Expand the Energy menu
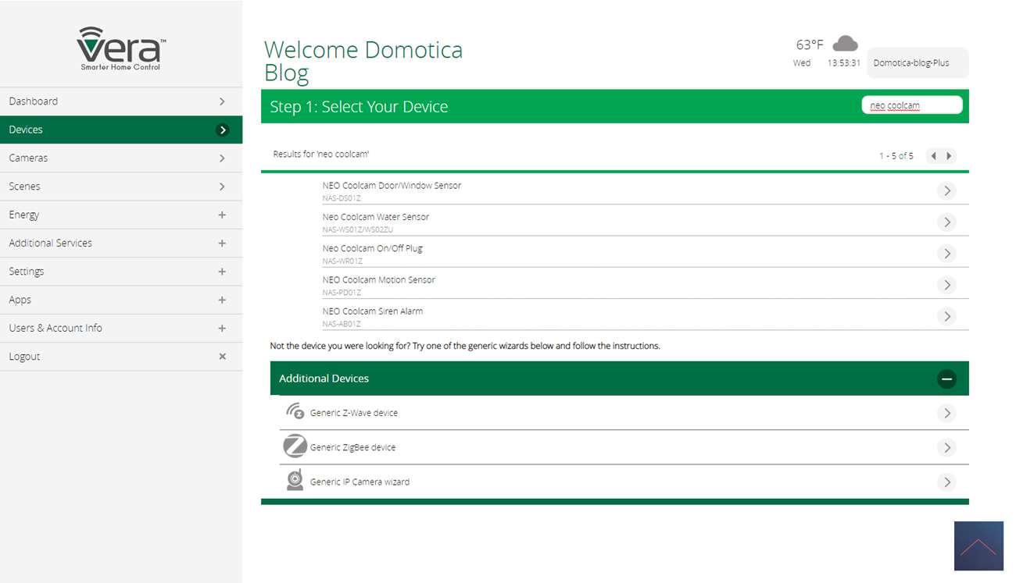Viewport: 1016px width, 583px height. click(222, 215)
